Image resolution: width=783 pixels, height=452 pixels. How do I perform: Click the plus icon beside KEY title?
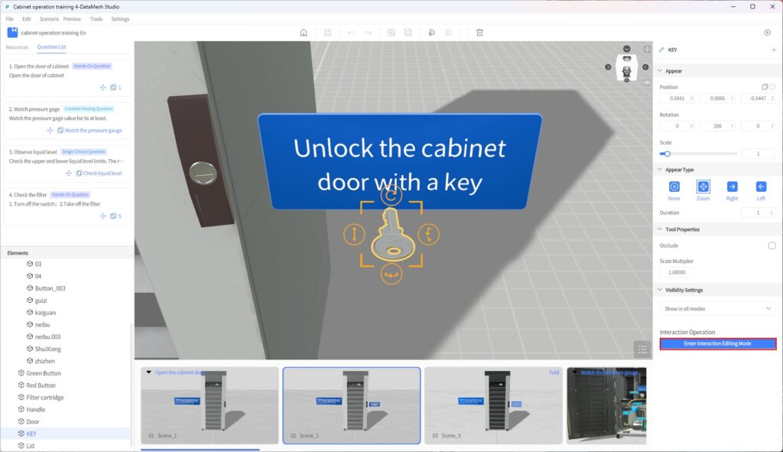[773, 50]
